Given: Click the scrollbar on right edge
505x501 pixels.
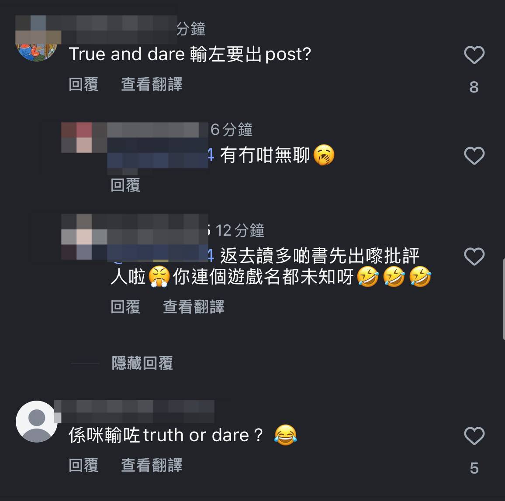Looking at the screenshot, I should [x=504, y=299].
